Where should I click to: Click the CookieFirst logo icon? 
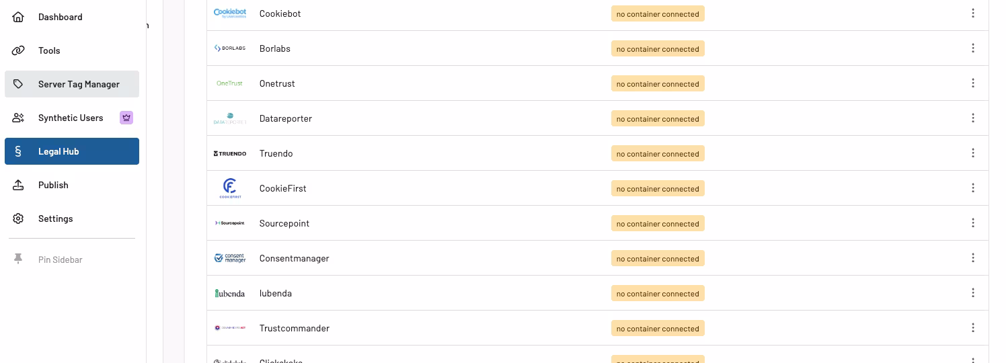(x=230, y=188)
